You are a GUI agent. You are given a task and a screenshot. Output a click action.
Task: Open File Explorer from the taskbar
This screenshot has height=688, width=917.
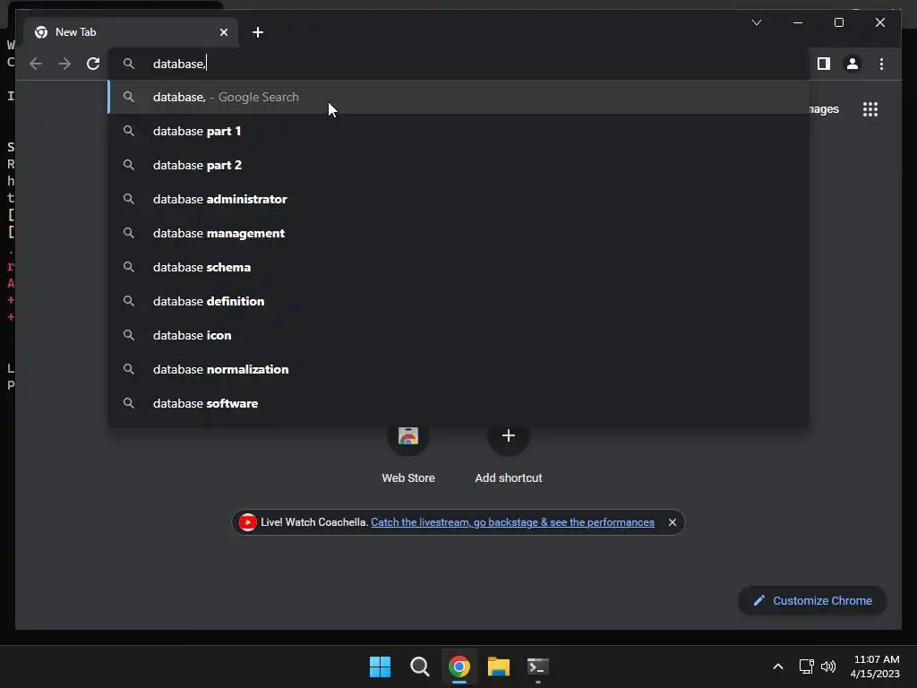pyautogui.click(x=499, y=666)
